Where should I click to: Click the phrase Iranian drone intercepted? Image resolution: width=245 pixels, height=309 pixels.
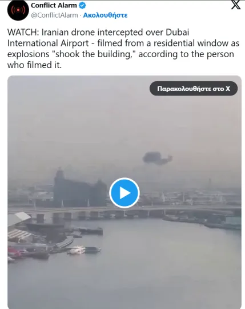click(x=93, y=32)
